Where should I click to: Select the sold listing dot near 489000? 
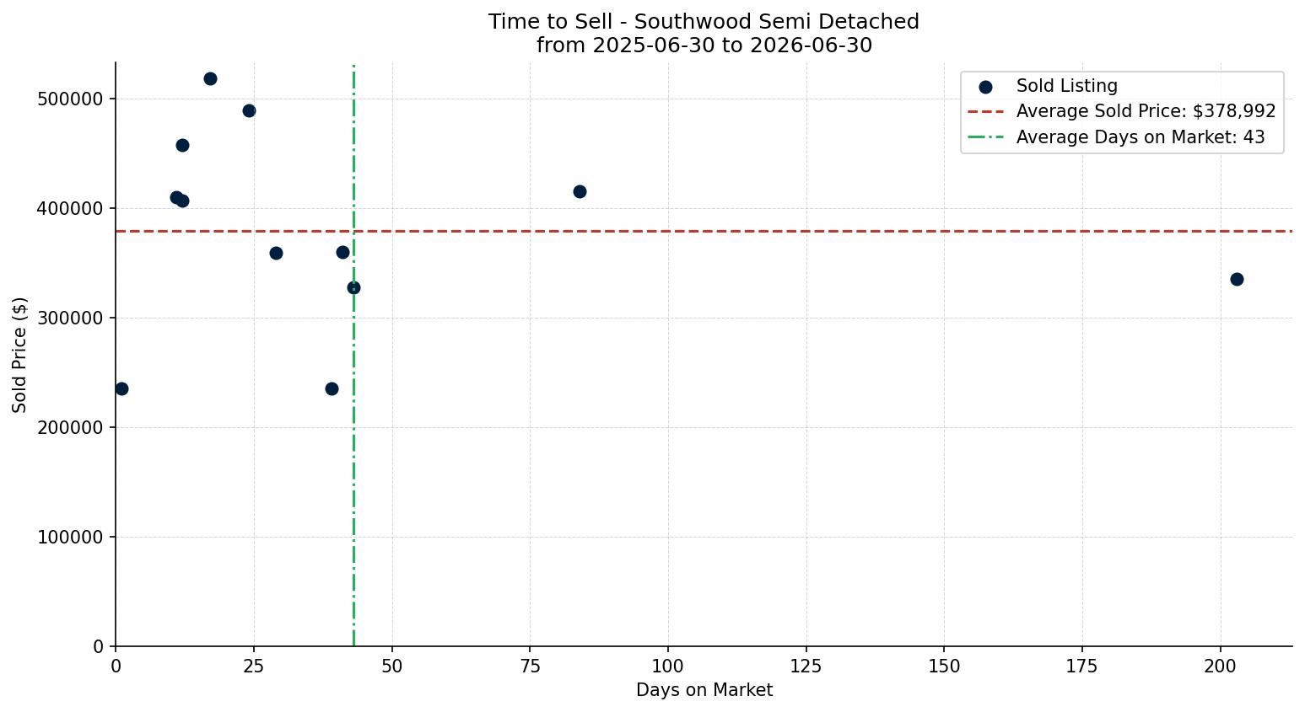tap(249, 110)
